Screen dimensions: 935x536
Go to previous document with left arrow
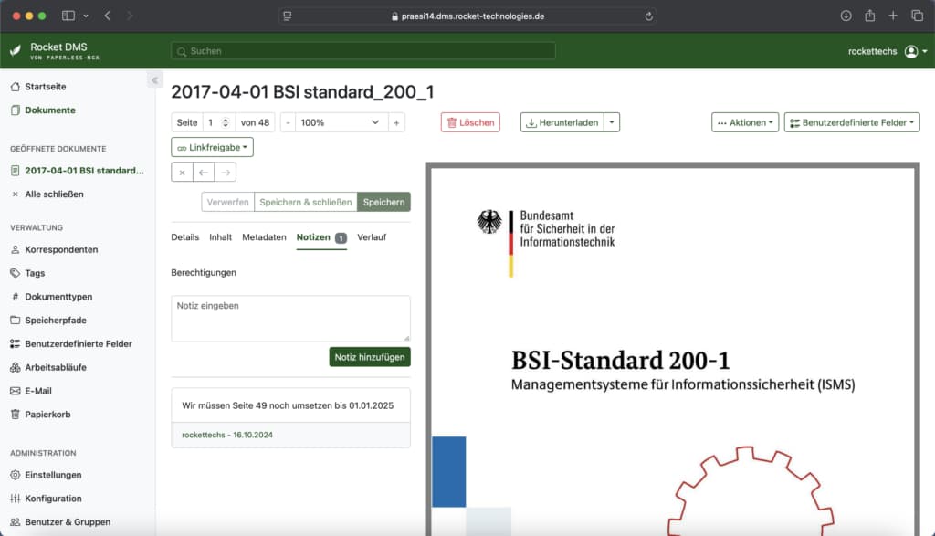click(x=204, y=173)
